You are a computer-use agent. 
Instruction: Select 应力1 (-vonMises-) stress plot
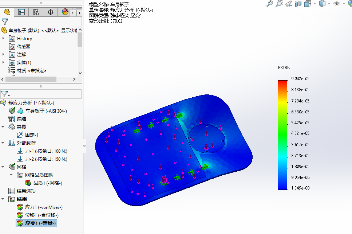[x=40, y=207]
